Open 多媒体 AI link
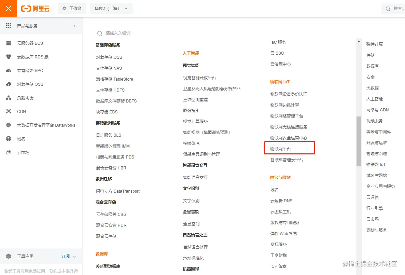Screen dimensions: 405x275 (192, 143)
